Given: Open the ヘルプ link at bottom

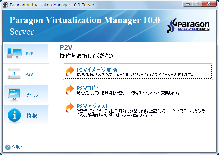Looking at the screenshot, I should click(x=17, y=147).
